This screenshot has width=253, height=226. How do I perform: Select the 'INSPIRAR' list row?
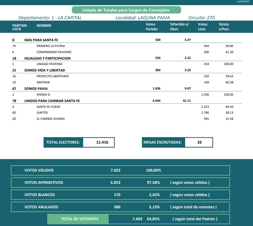tap(126, 82)
